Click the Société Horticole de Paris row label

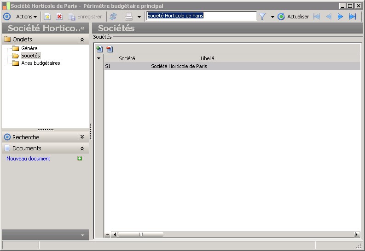coord(179,66)
